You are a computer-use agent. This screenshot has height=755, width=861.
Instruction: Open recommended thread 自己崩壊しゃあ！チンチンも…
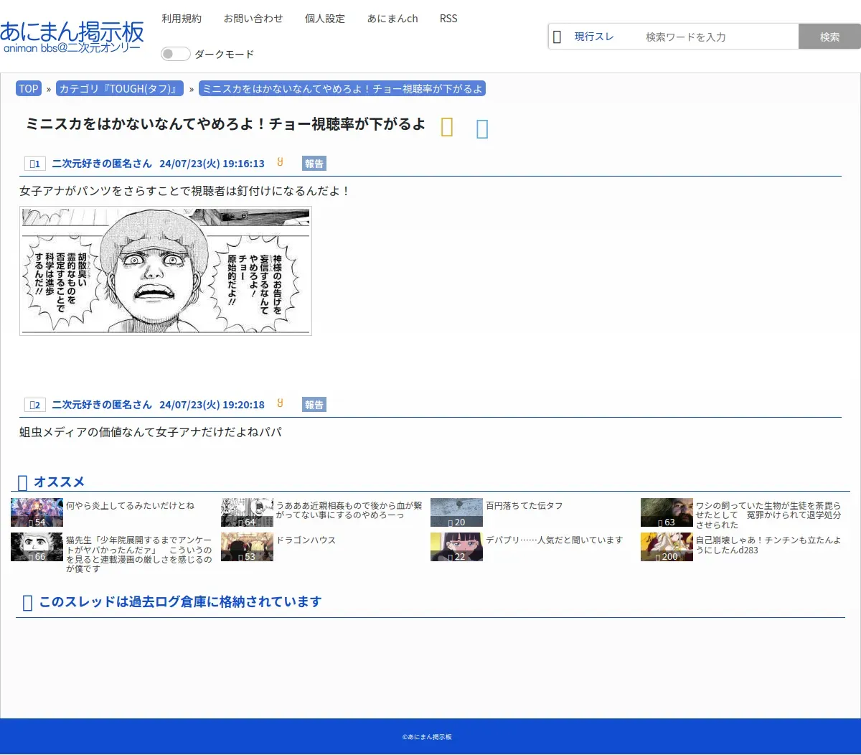(768, 545)
